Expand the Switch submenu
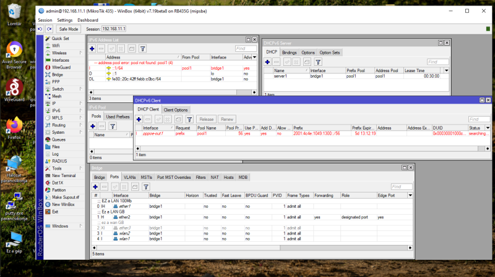Screen dimensions: 495x277 click(x=81, y=89)
